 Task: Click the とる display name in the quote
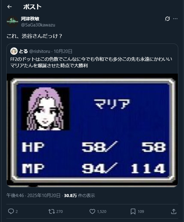23,51
